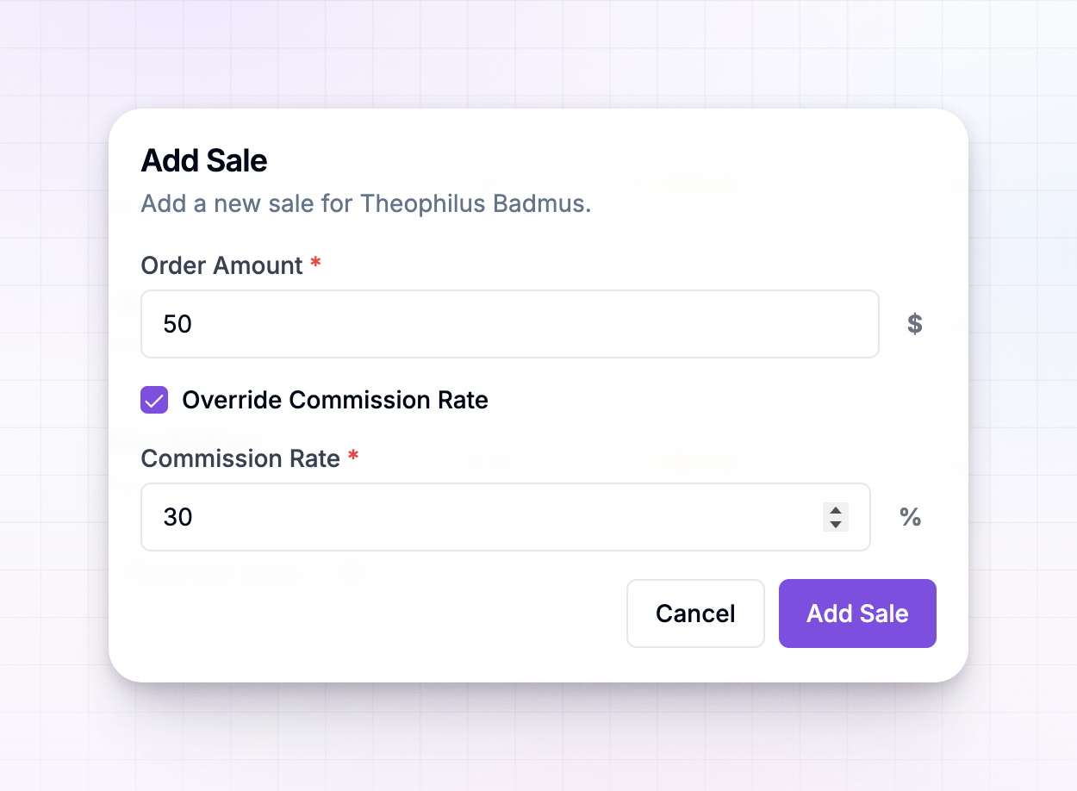The image size is (1077, 791).
Task: Click the value 30 in Commission Rate
Action: [x=177, y=517]
